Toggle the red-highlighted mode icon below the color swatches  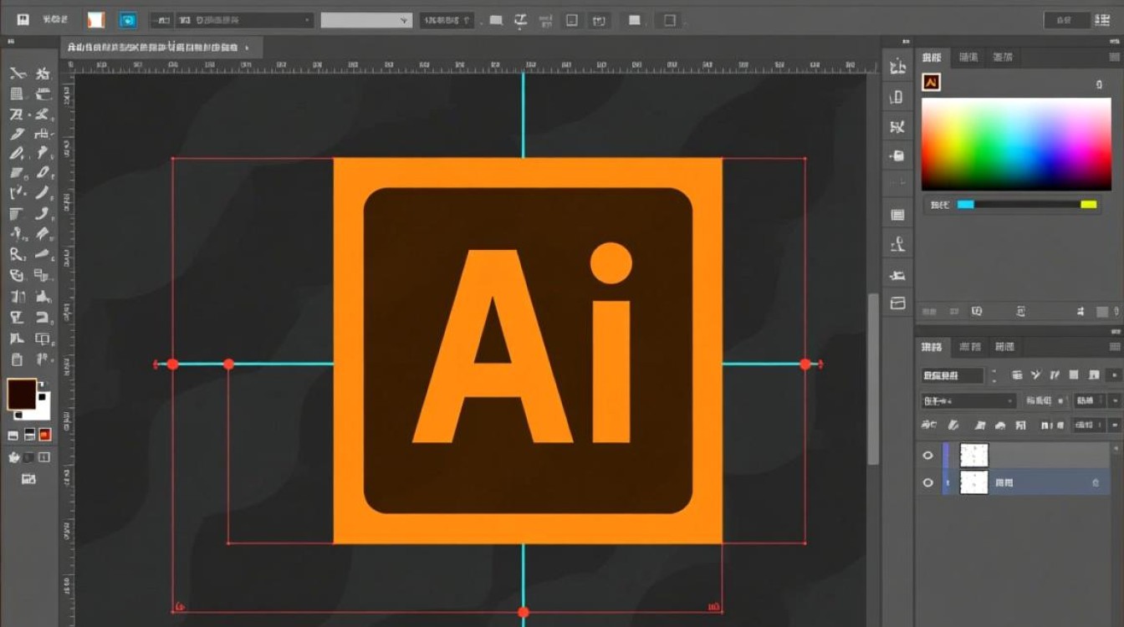click(x=45, y=435)
